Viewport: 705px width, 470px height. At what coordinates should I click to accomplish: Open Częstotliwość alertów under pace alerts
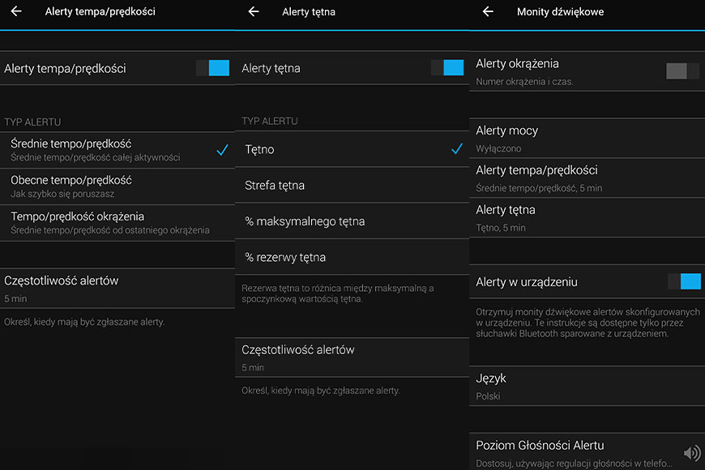coord(117,288)
